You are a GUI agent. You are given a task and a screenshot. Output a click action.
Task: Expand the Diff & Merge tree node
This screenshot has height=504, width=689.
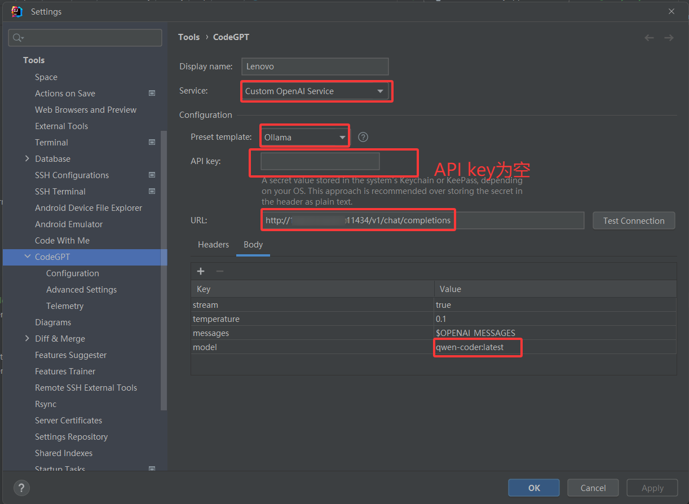click(x=27, y=338)
